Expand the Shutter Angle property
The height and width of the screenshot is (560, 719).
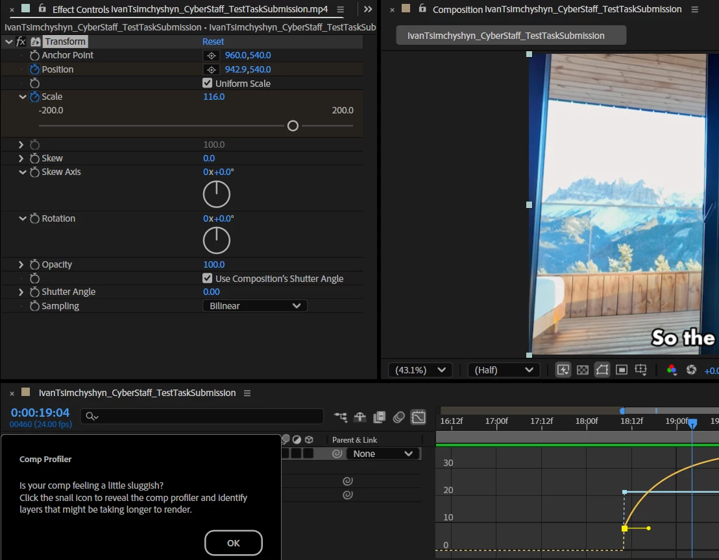[x=21, y=292]
